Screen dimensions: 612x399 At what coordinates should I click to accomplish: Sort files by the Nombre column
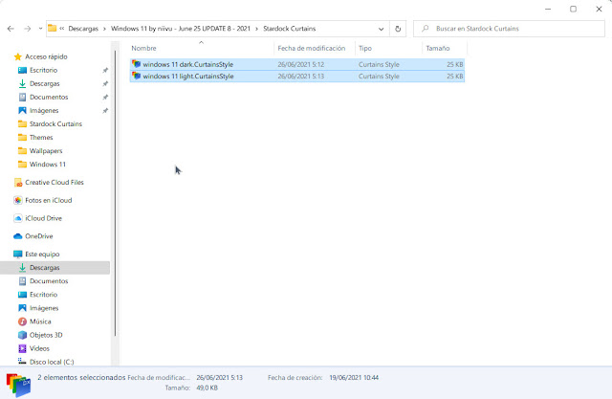[x=143, y=48]
